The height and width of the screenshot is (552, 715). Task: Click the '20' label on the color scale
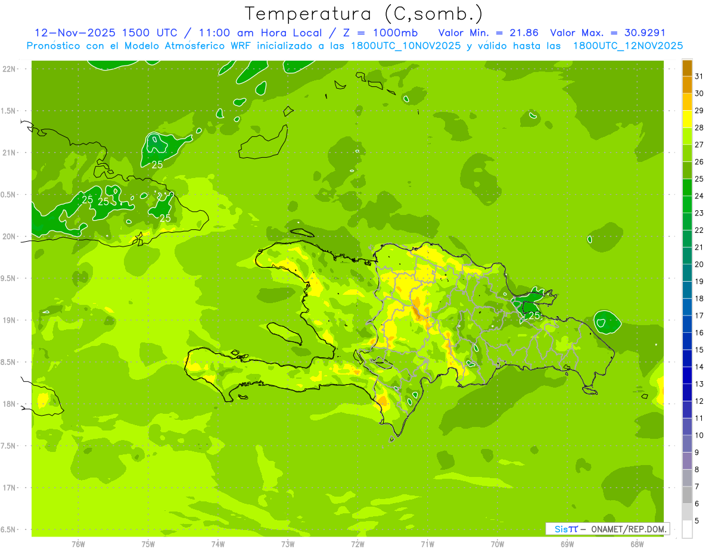[700, 264]
